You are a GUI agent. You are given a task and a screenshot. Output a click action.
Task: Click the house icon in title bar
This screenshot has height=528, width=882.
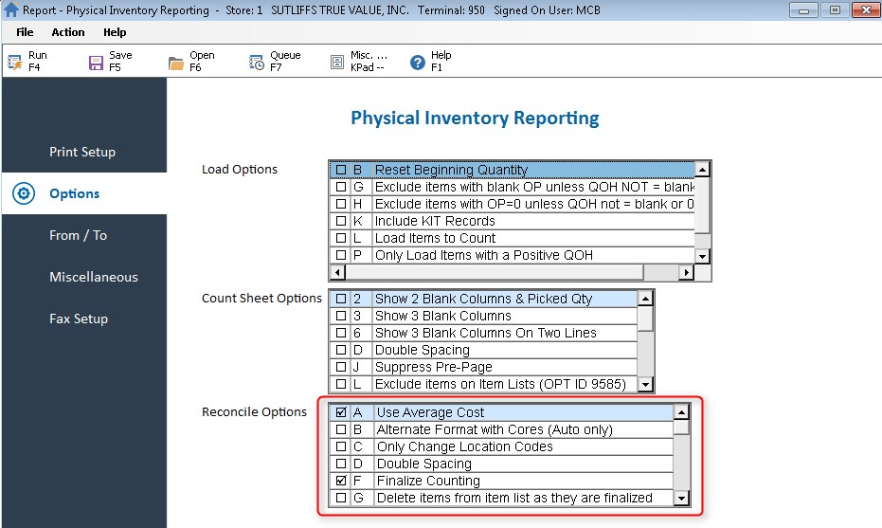(x=11, y=10)
